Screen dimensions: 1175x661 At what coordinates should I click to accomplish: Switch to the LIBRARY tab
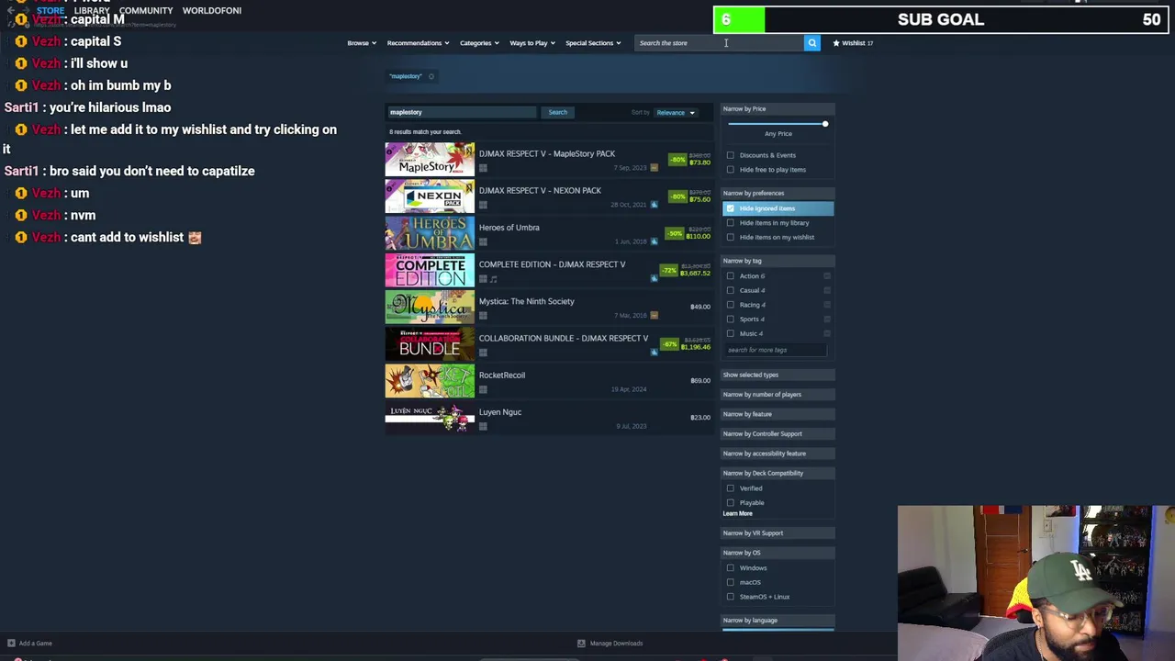tap(92, 10)
